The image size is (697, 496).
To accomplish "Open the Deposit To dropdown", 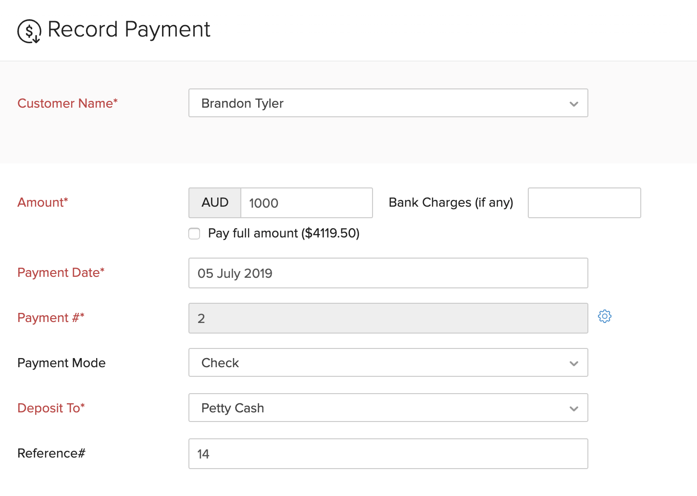I will click(388, 408).
